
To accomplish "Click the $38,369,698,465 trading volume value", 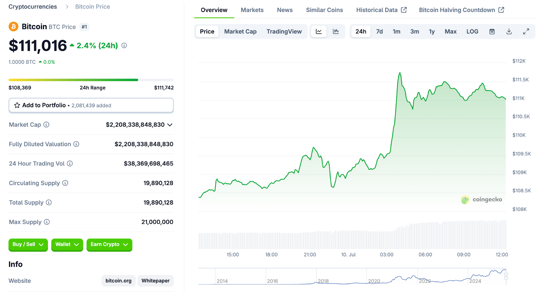I will tap(149, 164).
